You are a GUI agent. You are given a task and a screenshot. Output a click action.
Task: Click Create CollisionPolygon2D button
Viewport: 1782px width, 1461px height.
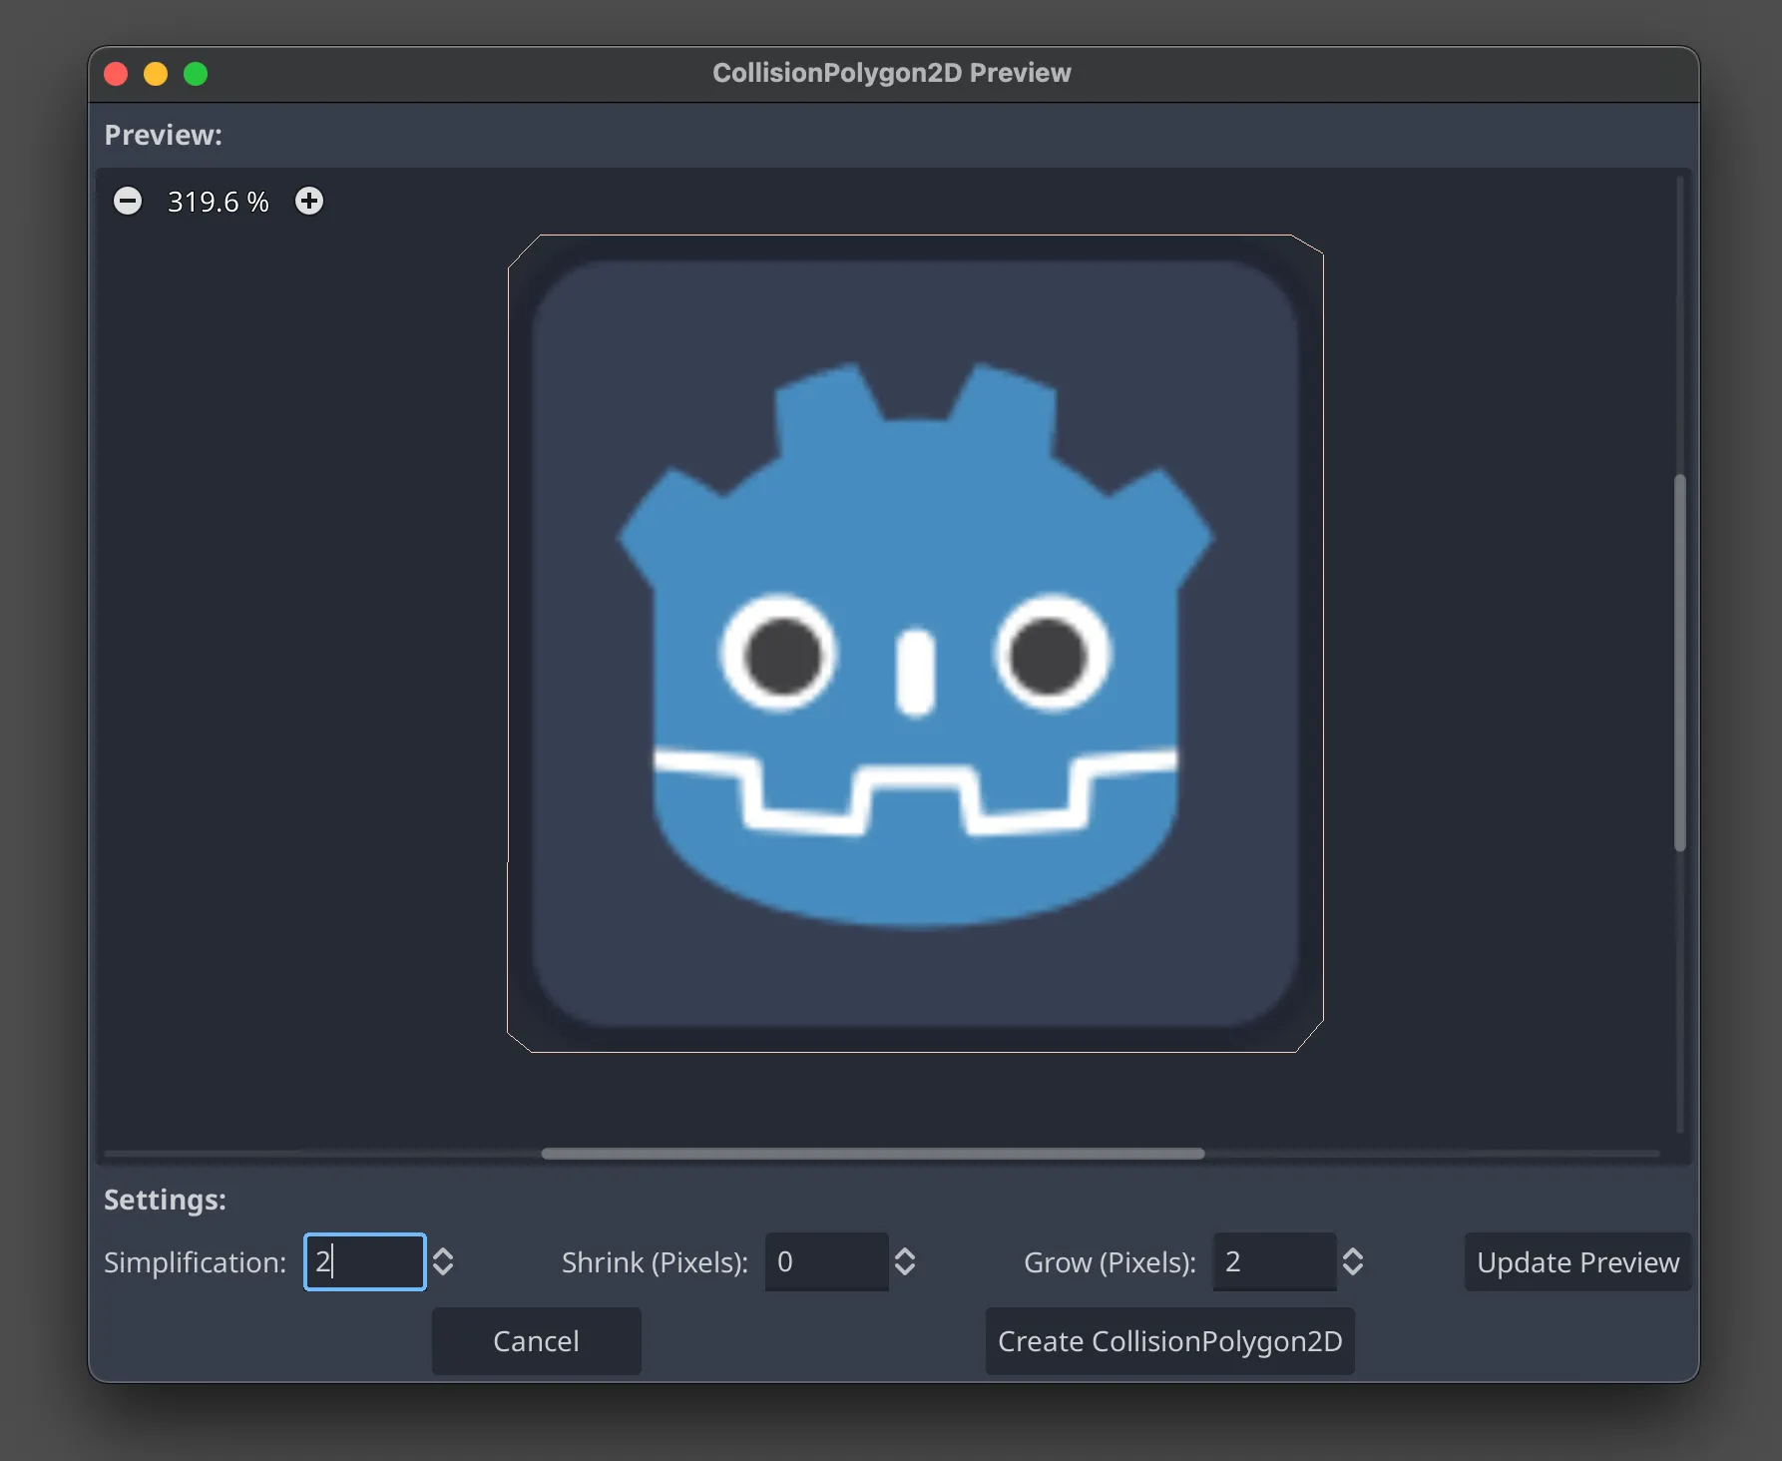pyautogui.click(x=1169, y=1340)
